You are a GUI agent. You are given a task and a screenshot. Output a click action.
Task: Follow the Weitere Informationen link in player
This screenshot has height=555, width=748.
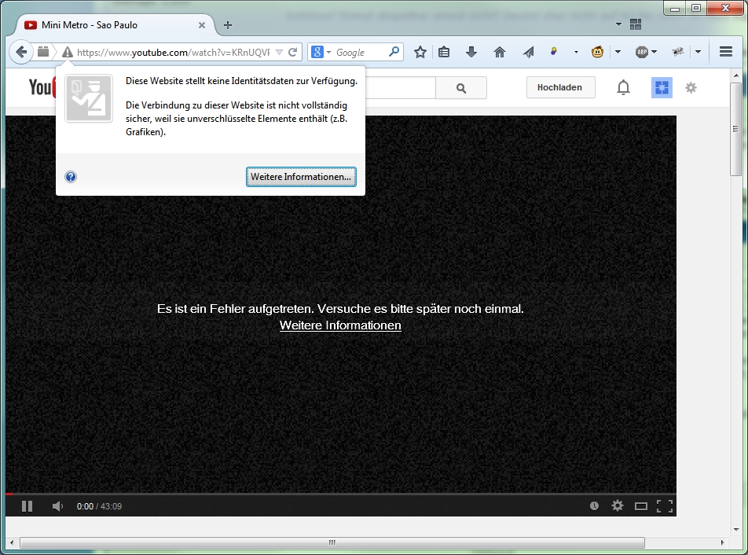pos(340,325)
